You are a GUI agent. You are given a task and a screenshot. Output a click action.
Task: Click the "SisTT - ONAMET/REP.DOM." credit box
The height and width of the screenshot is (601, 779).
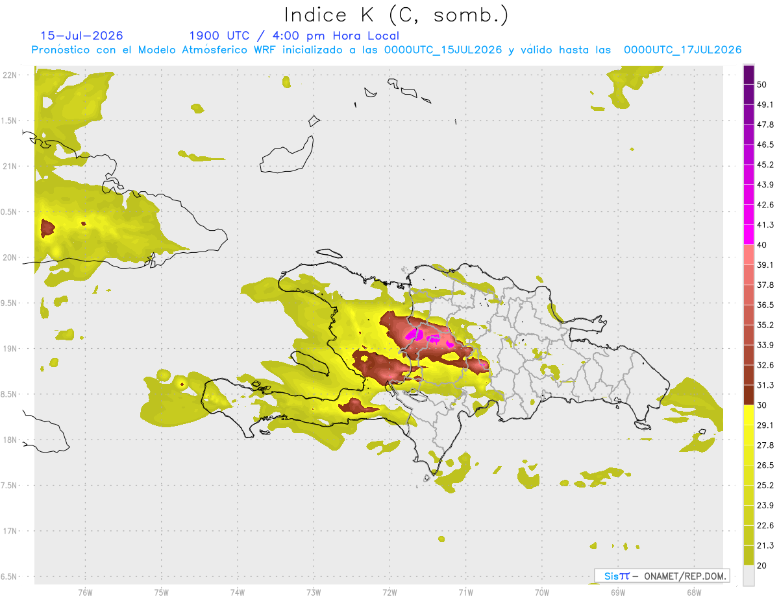point(662,576)
